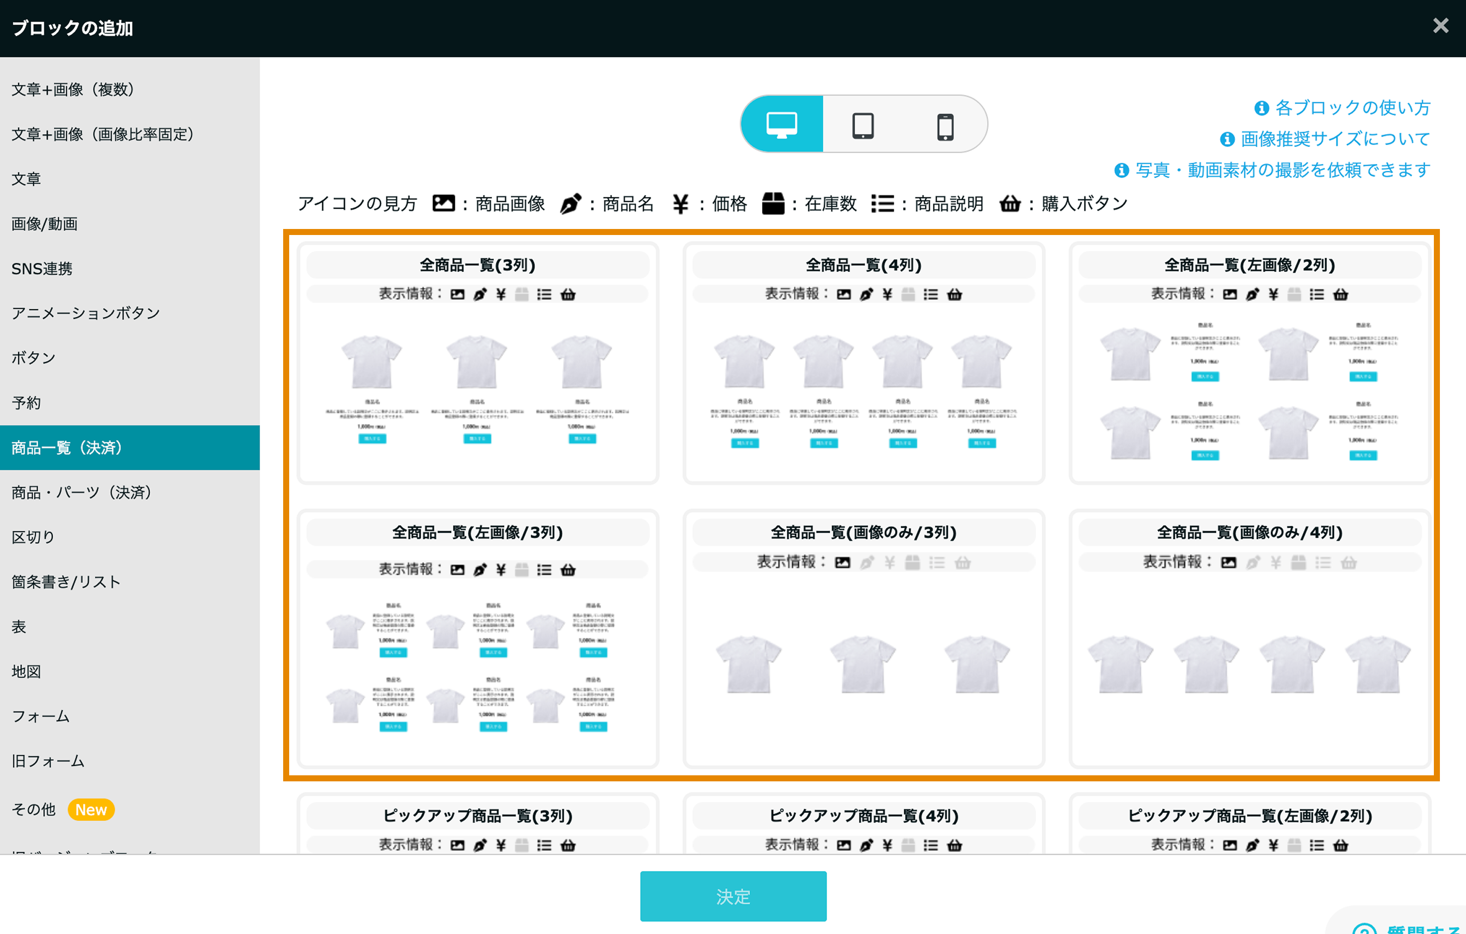This screenshot has height=934, width=1466.
Task: Select 画像/動画 category
Action: pos(130,223)
